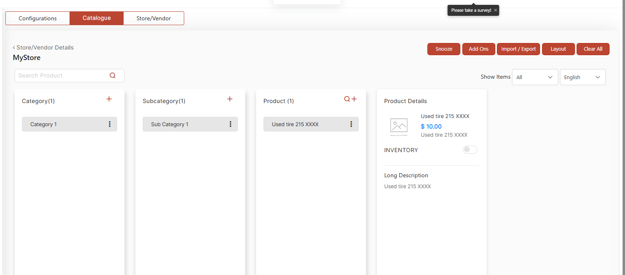Open the Show Items 'All' dropdown
This screenshot has height=275, width=625.
[x=535, y=77]
